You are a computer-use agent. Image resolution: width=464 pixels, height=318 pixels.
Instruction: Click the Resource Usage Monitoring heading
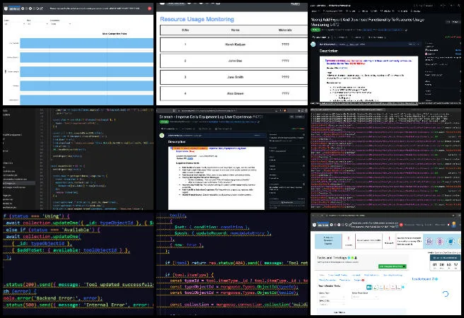[x=197, y=19]
